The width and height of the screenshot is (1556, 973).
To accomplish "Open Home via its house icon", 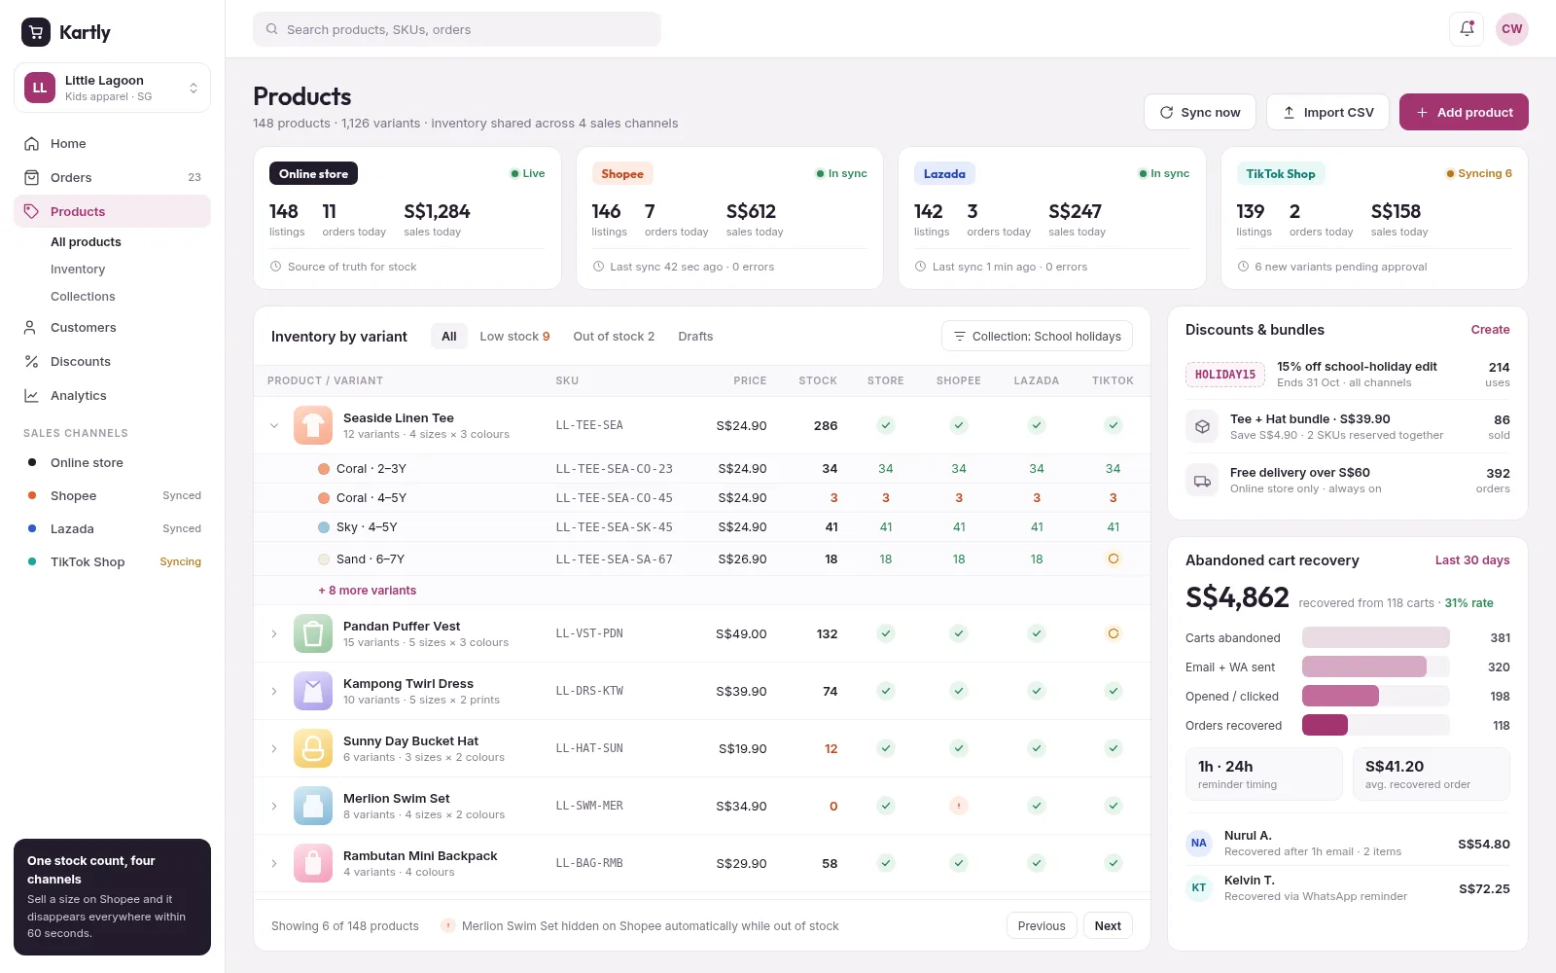I will tap(31, 143).
